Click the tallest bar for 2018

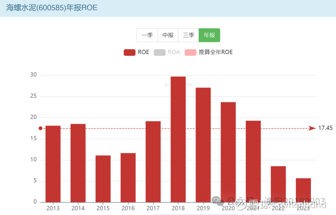[178, 139]
